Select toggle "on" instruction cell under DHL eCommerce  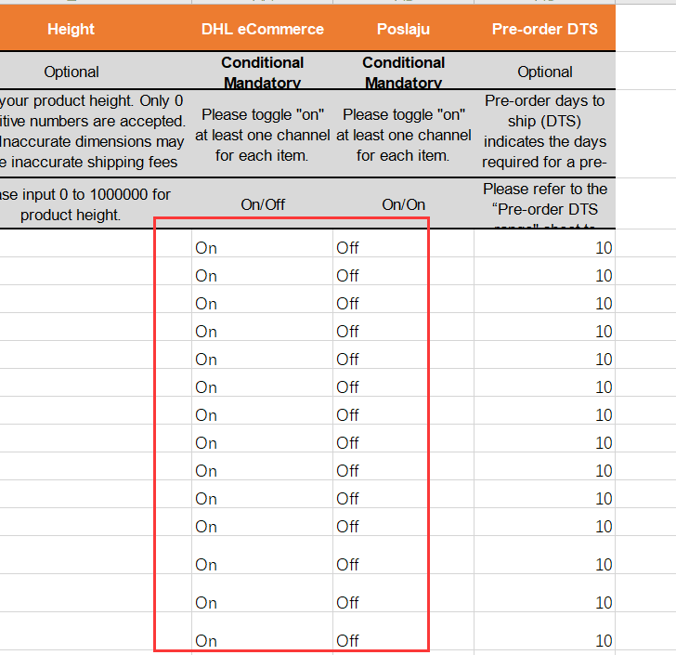pos(262,134)
